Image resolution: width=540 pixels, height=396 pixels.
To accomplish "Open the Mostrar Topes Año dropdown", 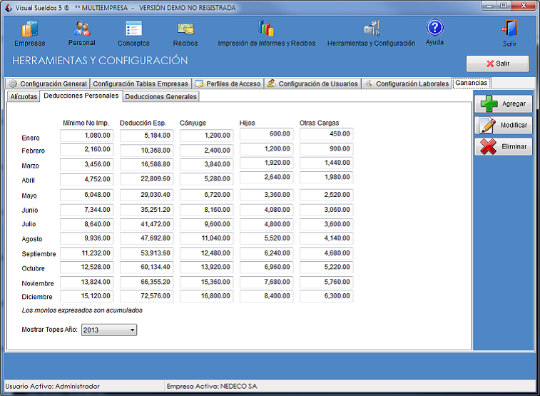I will coord(109,330).
